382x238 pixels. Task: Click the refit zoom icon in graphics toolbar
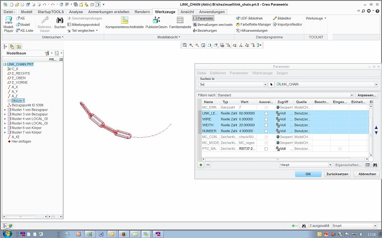coord(185,45)
